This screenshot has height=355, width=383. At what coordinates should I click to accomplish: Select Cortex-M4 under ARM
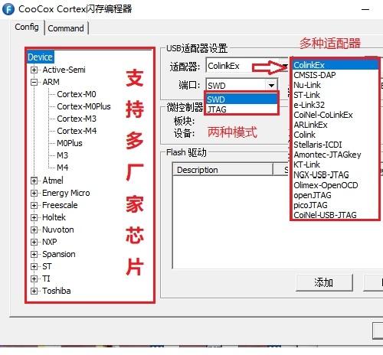[77, 131]
